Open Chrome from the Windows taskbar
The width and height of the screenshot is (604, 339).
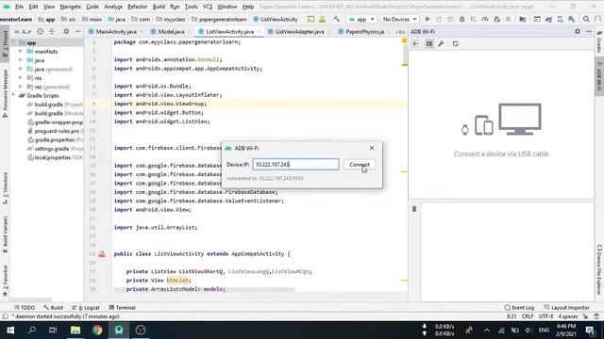(97, 331)
